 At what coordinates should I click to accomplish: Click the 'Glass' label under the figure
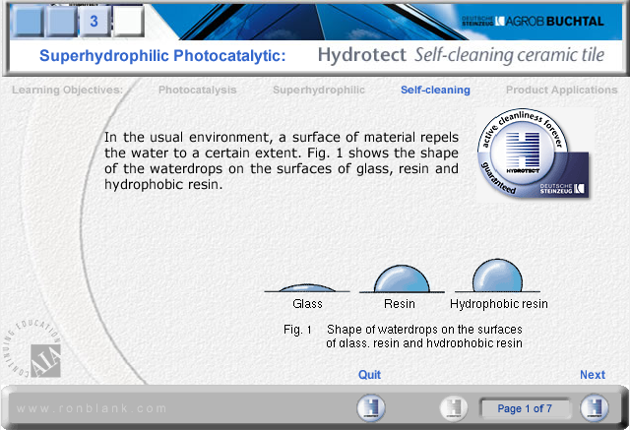coord(307,303)
